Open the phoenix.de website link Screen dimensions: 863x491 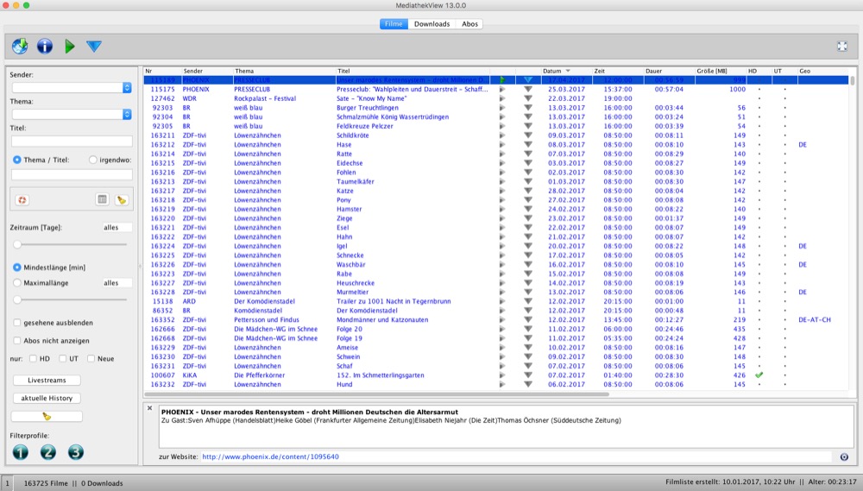point(270,456)
